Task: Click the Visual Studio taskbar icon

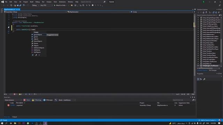Action: pos(45,123)
